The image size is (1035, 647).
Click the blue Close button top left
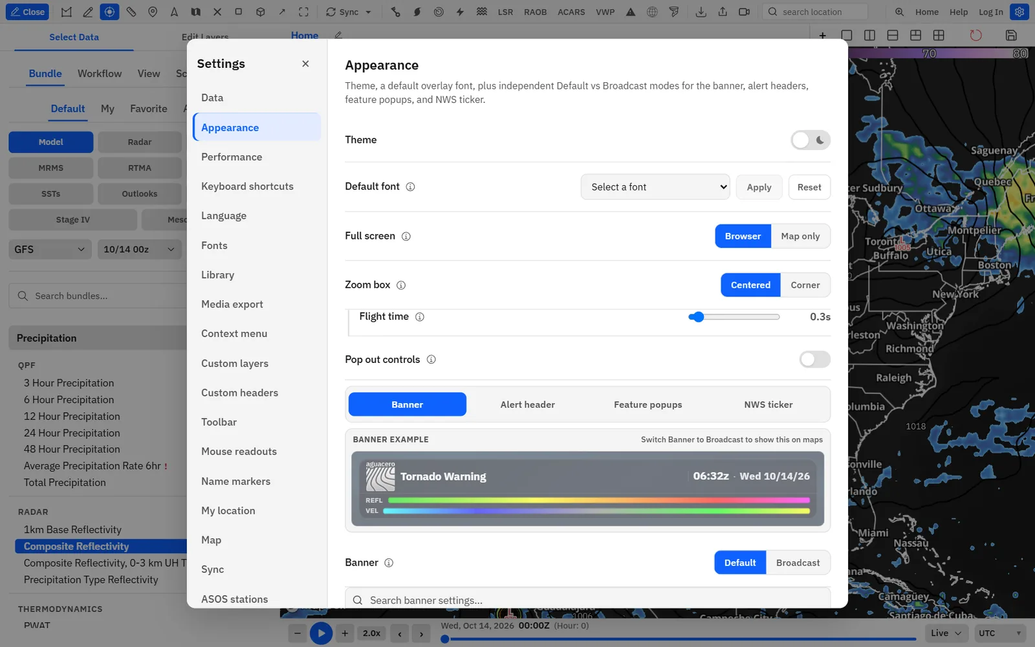point(27,12)
